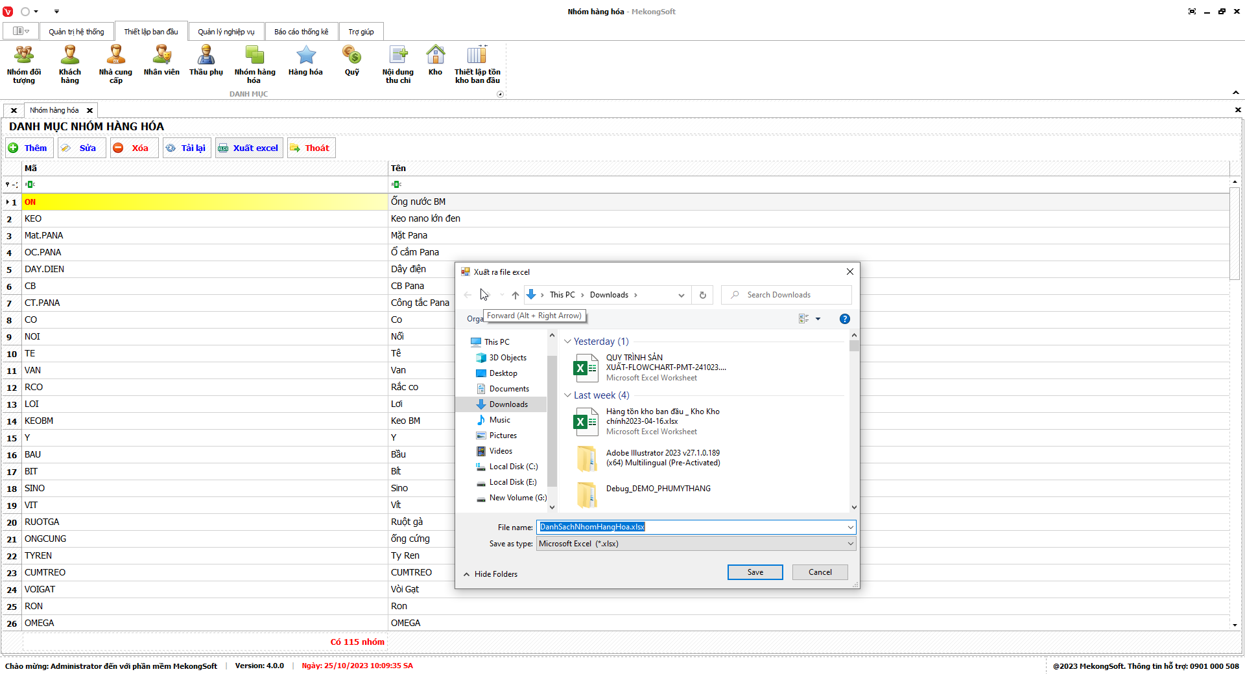Click the Thoát exit button

pos(311,148)
